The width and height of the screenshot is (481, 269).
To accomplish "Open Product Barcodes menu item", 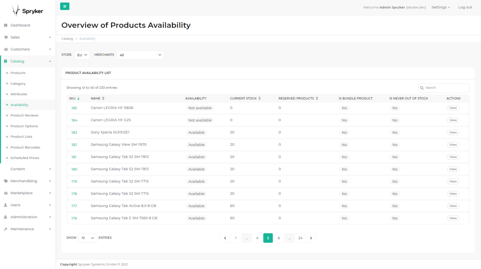I will point(25,147).
